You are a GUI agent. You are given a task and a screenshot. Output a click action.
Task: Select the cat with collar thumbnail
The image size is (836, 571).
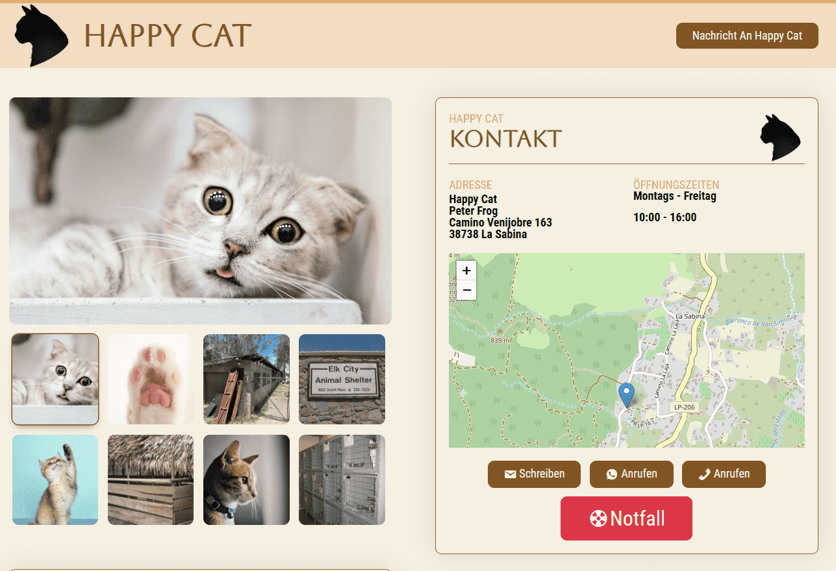(246, 480)
